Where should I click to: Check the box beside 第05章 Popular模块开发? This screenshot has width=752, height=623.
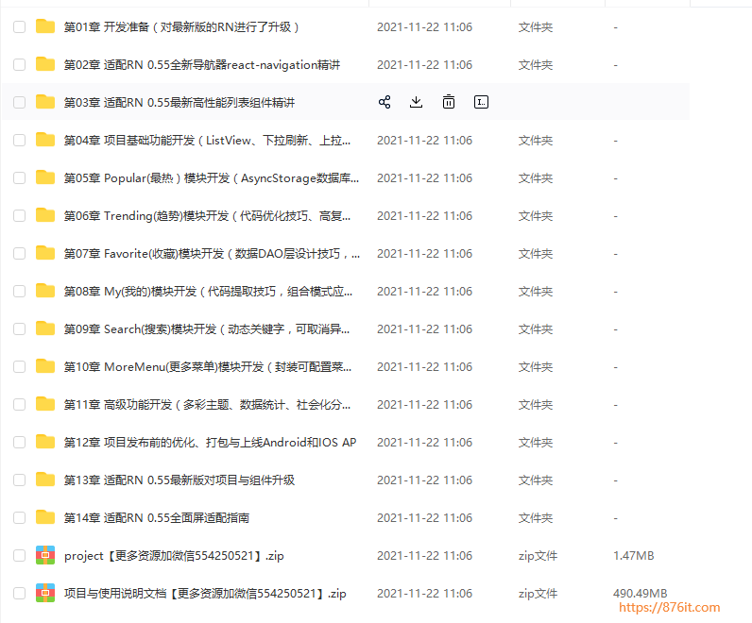(19, 178)
